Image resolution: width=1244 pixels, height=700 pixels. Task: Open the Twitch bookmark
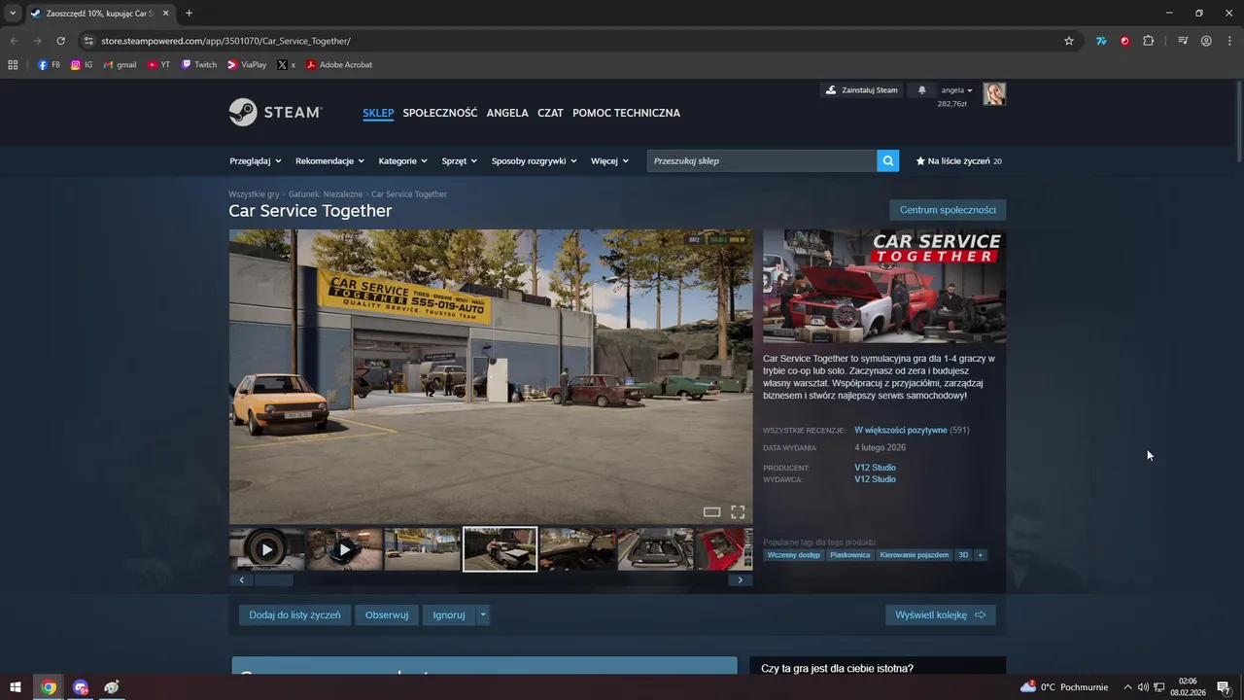pyautogui.click(x=199, y=65)
